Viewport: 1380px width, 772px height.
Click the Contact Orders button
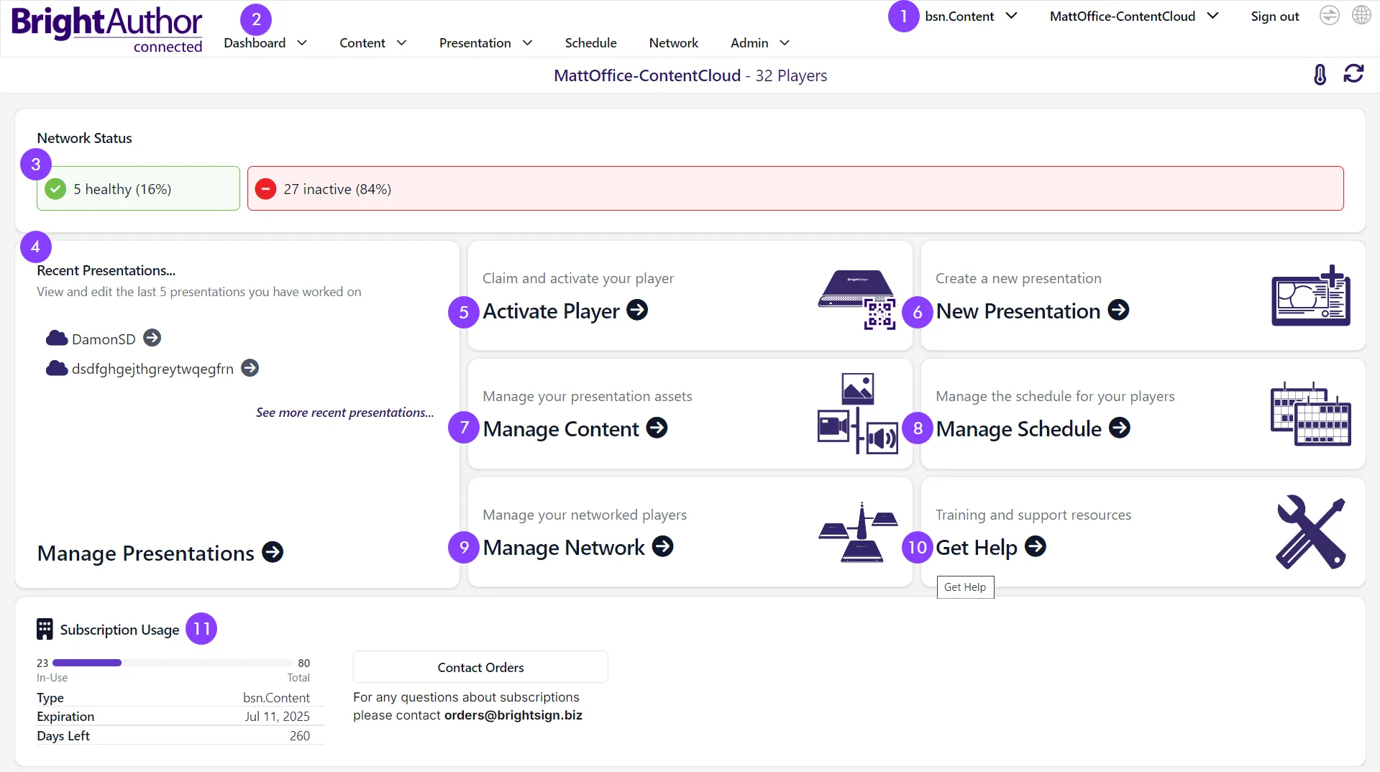tap(480, 667)
